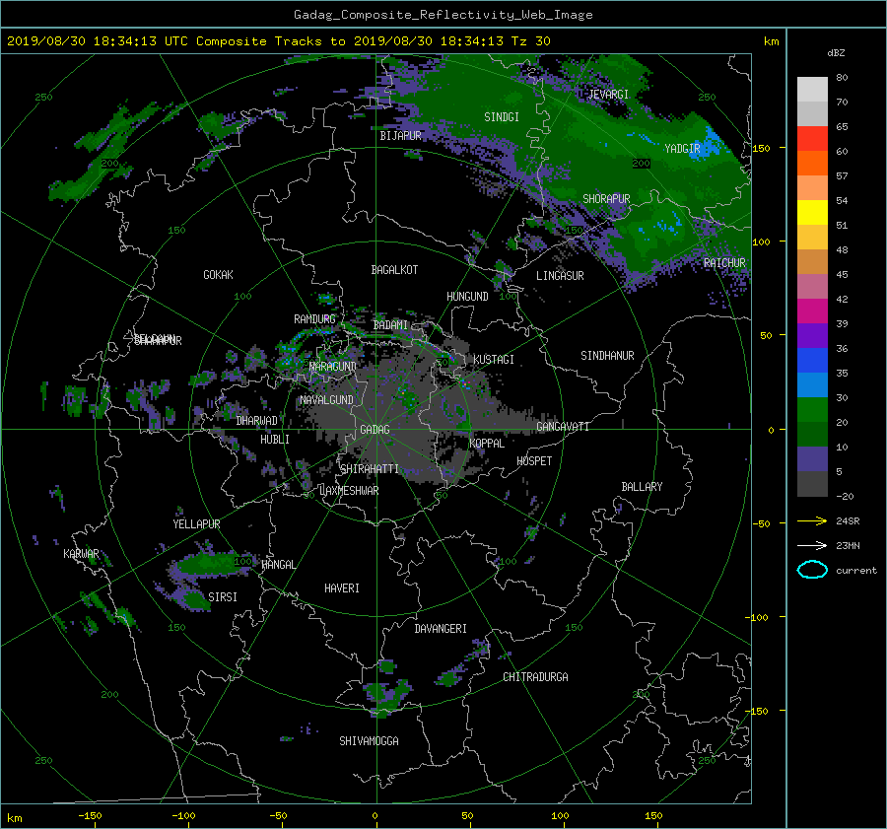This screenshot has width=887, height=829.
Task: Click the SHIRAHATTI city label
Action: pyautogui.click(x=370, y=469)
